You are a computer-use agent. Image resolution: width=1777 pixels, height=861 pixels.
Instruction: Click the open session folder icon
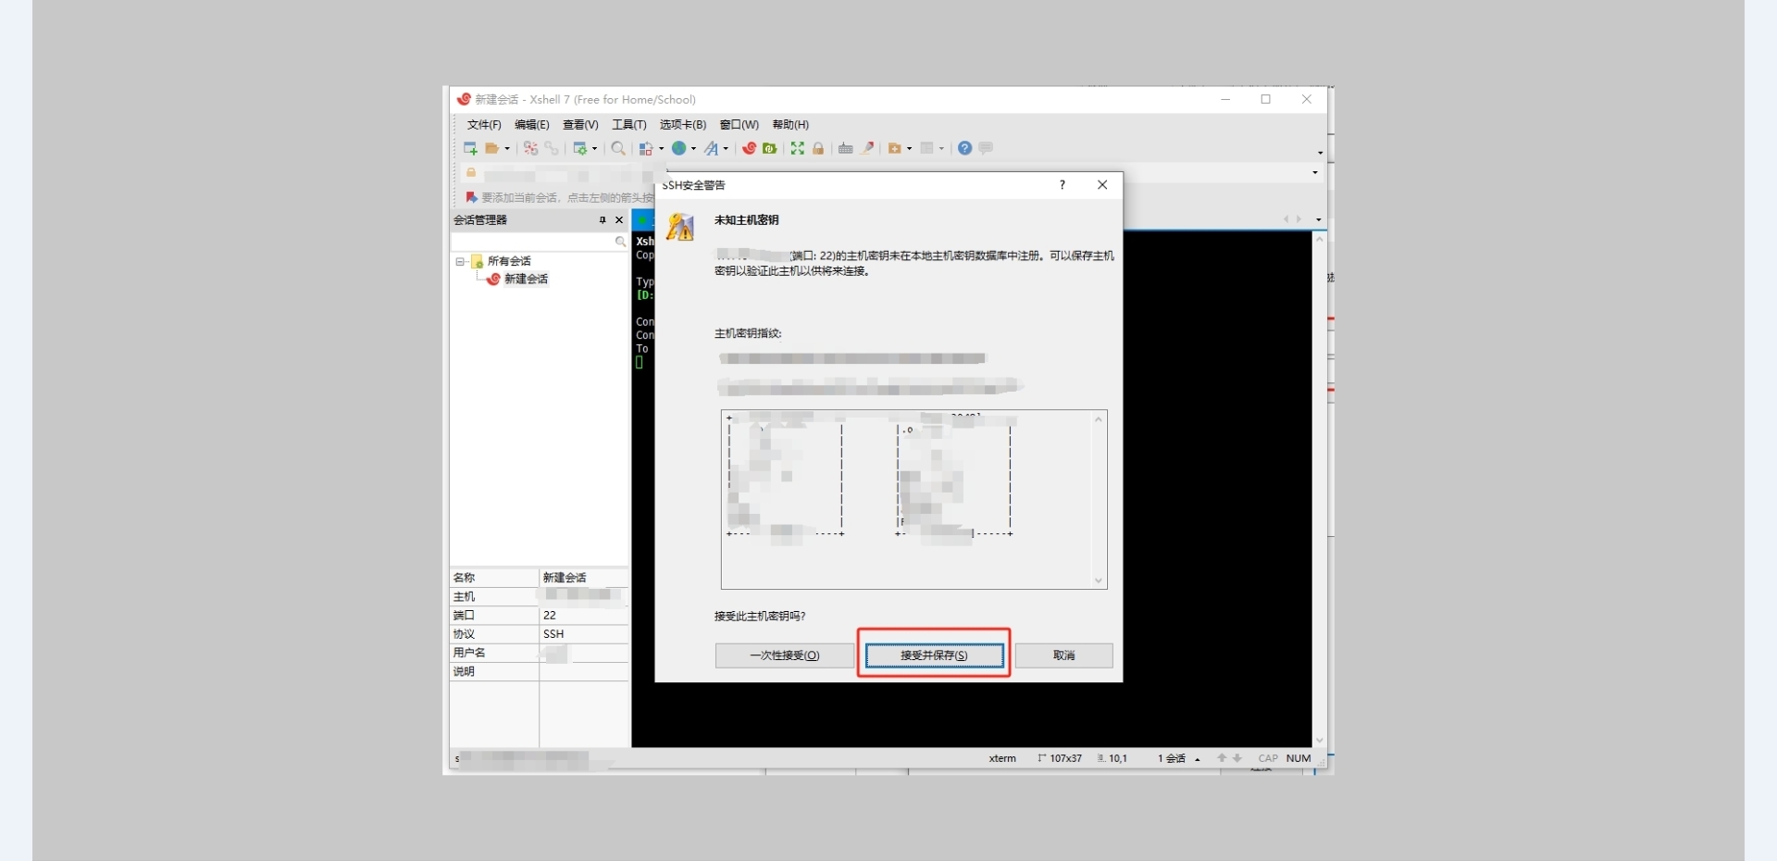tap(492, 148)
